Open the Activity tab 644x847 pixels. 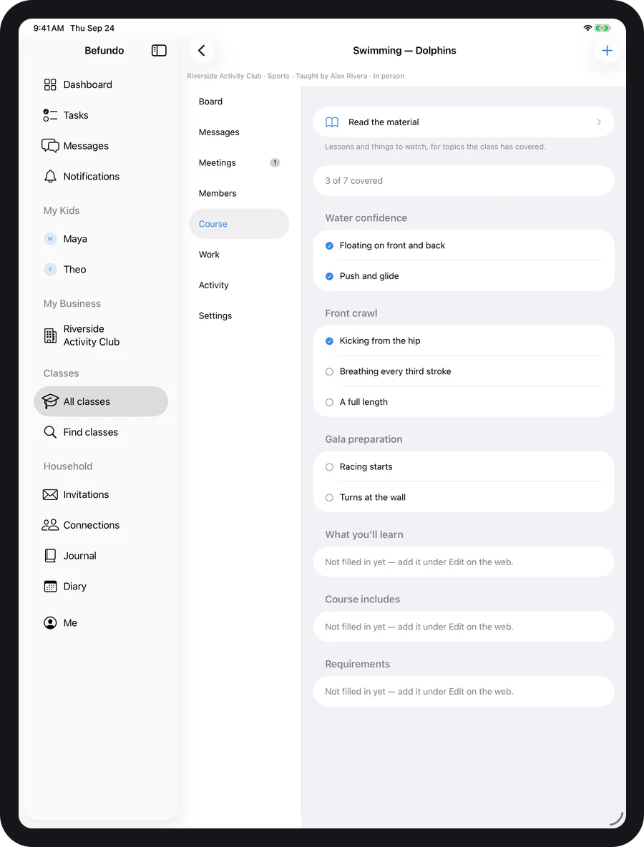pos(239,285)
